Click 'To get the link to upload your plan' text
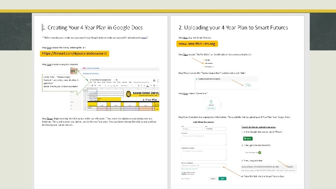 point(258,127)
